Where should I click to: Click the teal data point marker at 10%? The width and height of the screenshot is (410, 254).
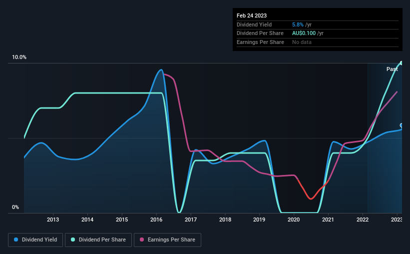click(402, 63)
